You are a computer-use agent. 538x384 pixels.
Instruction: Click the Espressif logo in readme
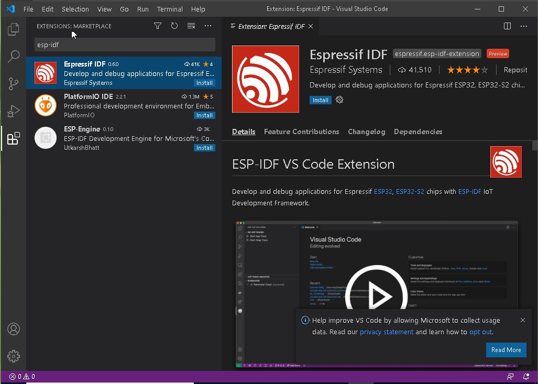click(506, 162)
